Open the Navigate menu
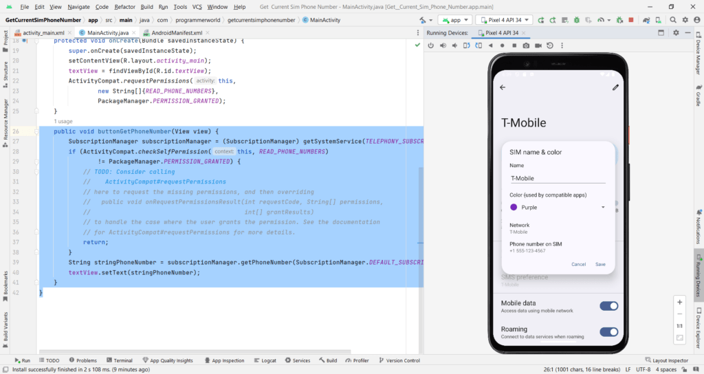Screen dimensions: 704x374 click(x=78, y=7)
